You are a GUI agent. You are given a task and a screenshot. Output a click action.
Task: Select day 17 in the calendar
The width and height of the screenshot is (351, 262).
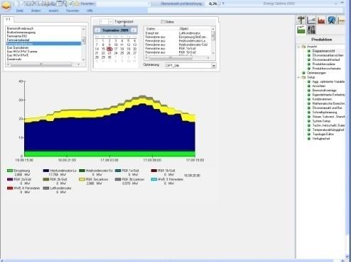[x=116, y=49]
